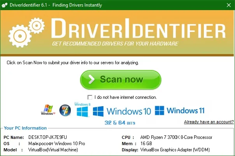Click the green Scan now button
235x156 pixels.
click(x=121, y=80)
